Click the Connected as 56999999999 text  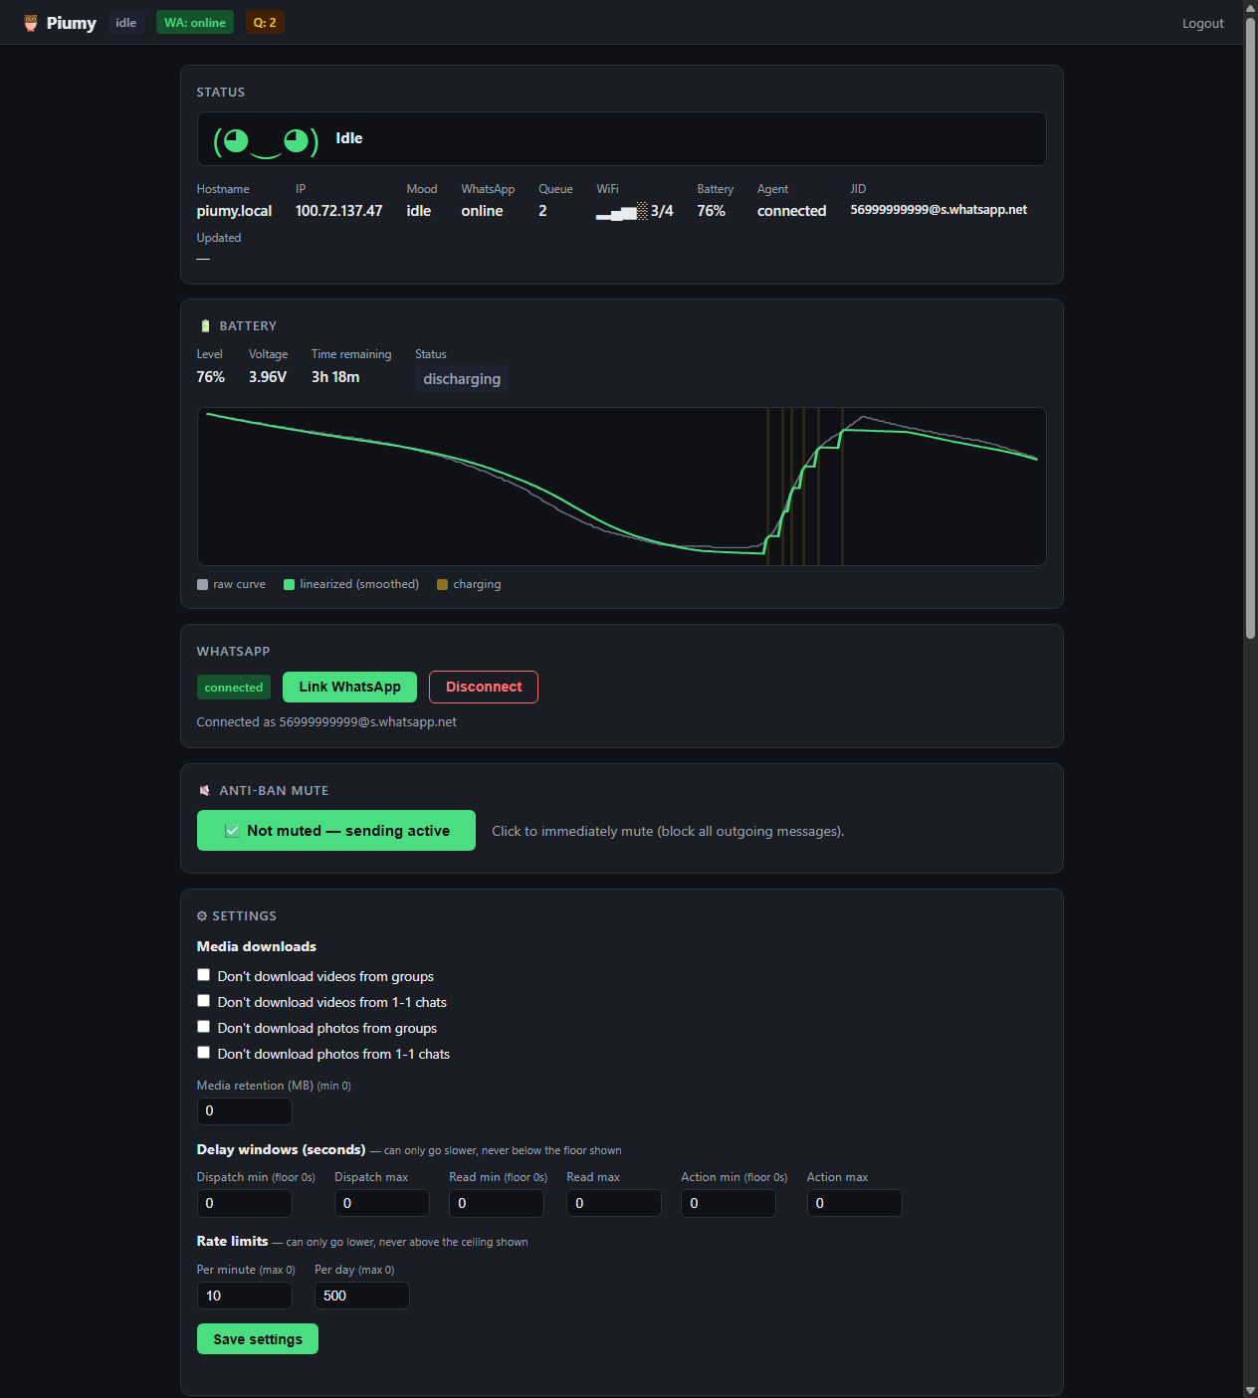click(326, 722)
